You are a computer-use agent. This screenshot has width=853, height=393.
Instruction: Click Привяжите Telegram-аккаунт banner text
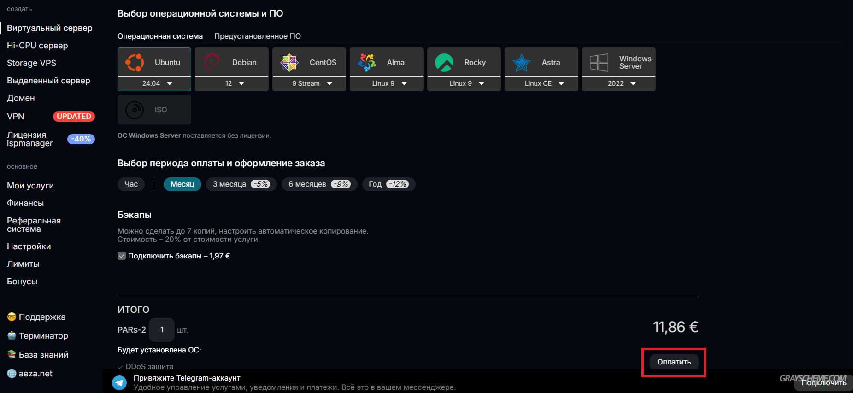[187, 378]
